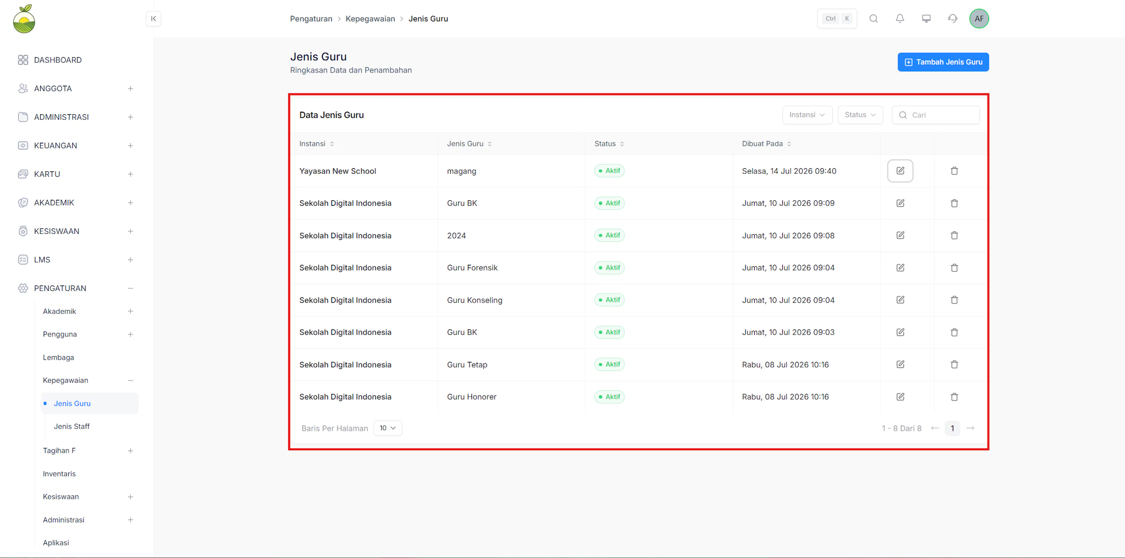This screenshot has height=558, width=1125.
Task: Collapse the PENGATURAN sidebar menu
Action: coord(130,289)
